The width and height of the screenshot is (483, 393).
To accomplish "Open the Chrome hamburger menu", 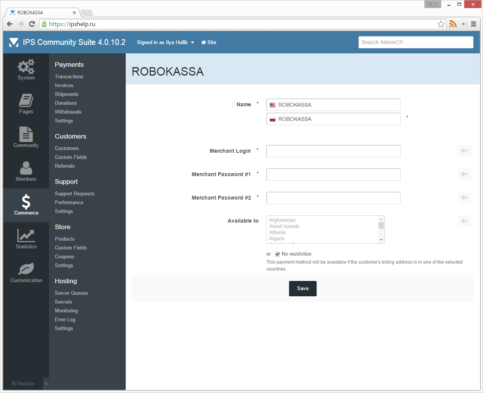I will click(x=474, y=24).
